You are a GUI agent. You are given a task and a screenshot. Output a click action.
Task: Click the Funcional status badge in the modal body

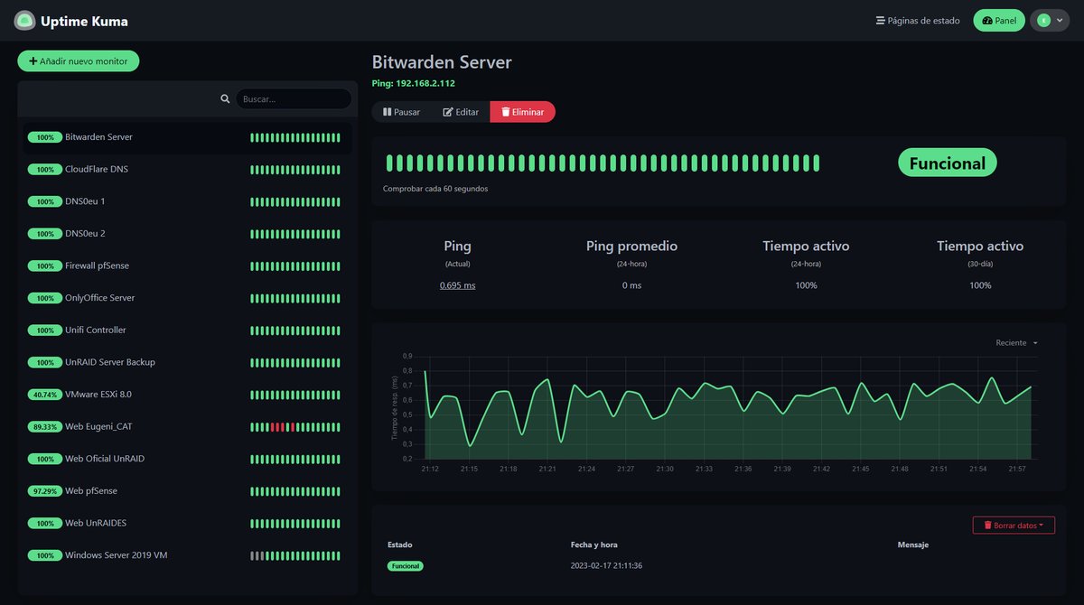click(947, 163)
